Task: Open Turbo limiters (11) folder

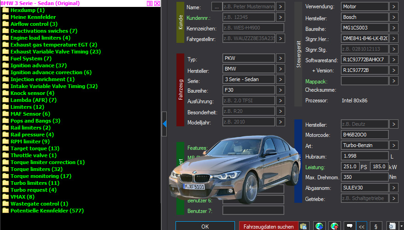Action: 31,183
